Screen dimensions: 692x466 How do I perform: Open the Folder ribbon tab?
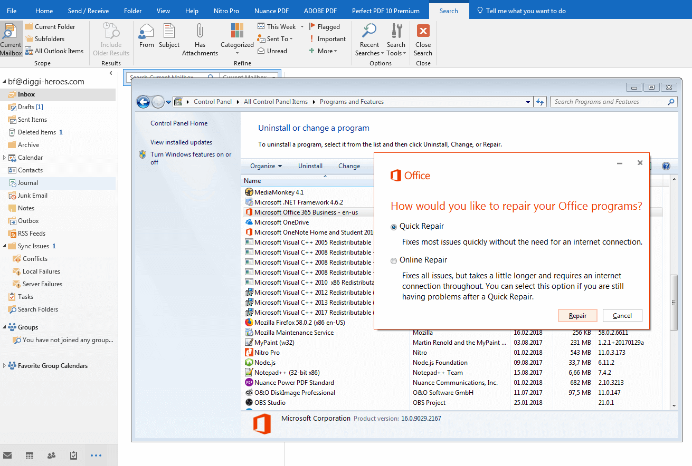[x=133, y=11]
